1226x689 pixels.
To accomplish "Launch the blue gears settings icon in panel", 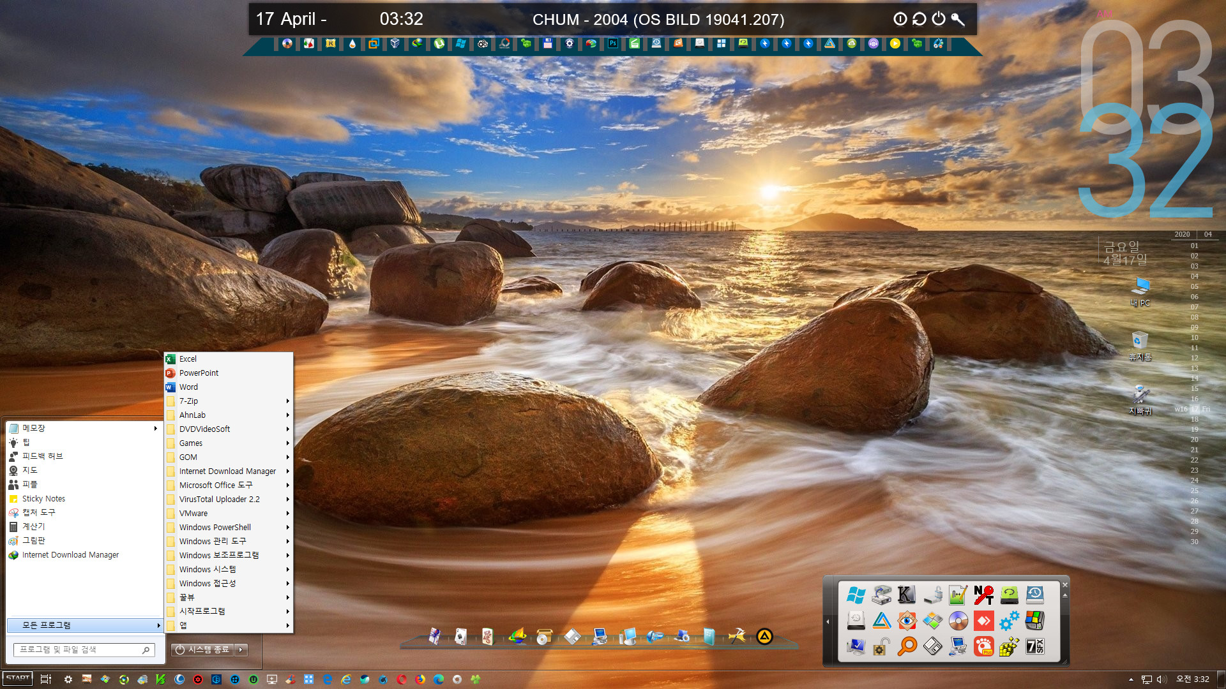I will [x=1009, y=620].
